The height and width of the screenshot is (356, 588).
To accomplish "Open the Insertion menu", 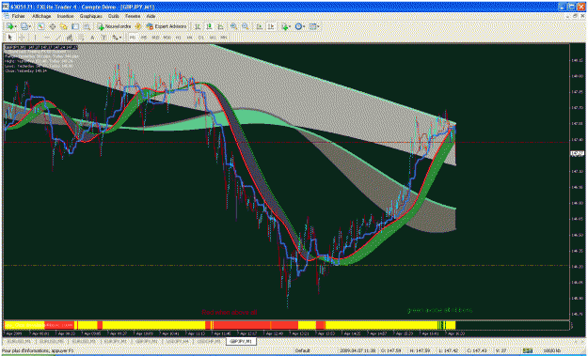I will [x=65, y=16].
